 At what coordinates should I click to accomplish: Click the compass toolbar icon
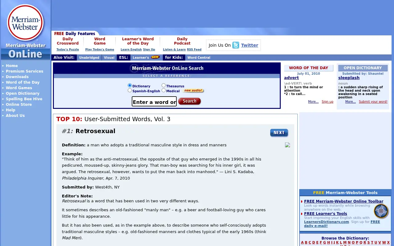381,211
